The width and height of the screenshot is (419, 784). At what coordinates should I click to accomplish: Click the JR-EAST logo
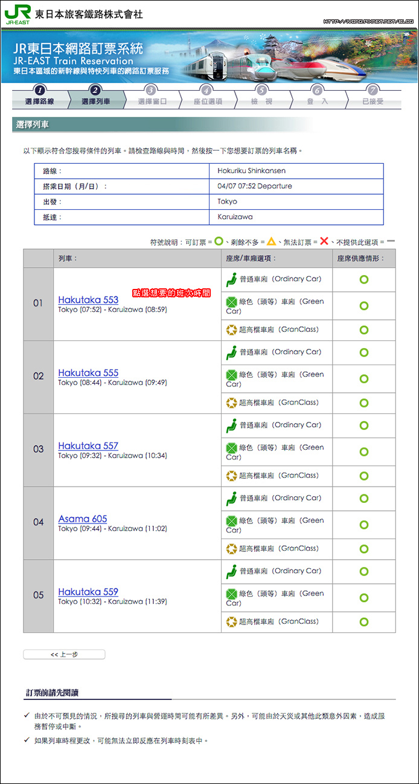pyautogui.click(x=18, y=13)
